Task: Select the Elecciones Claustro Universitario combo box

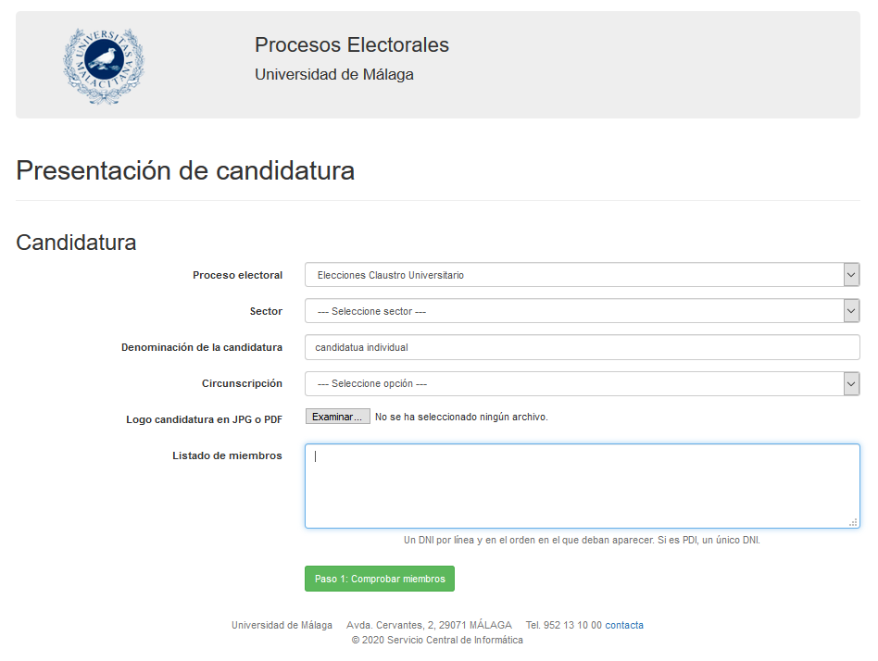Action: (x=583, y=275)
